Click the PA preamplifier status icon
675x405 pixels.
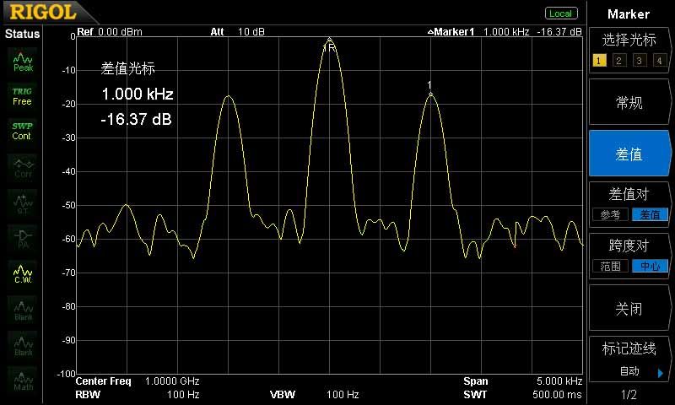coord(23,237)
